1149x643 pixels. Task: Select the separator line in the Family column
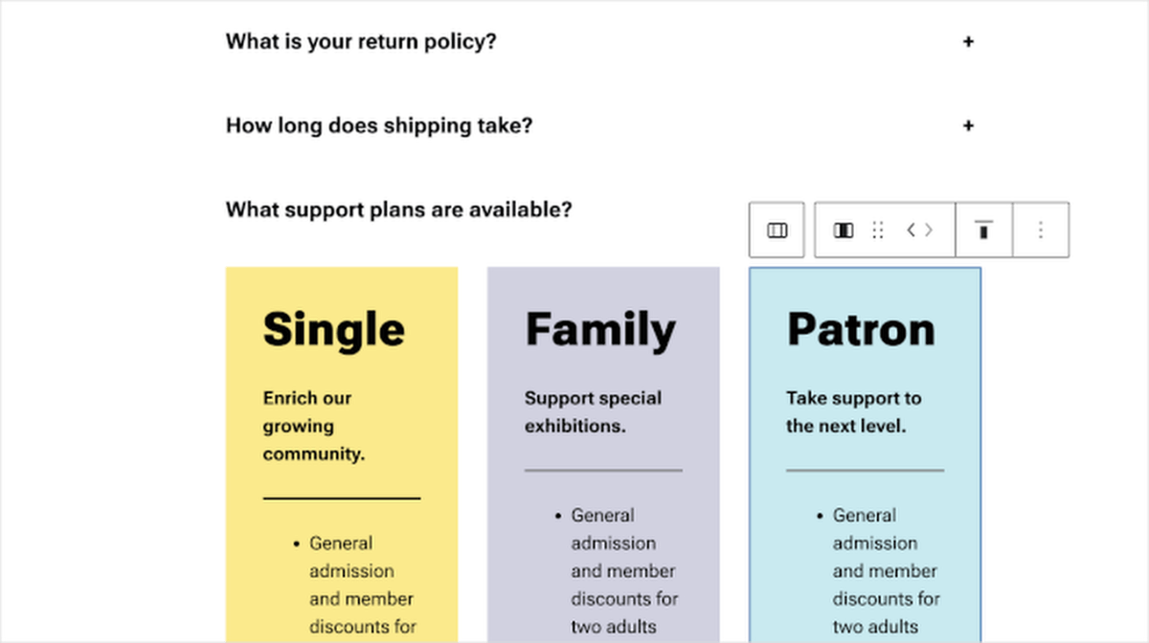(603, 471)
